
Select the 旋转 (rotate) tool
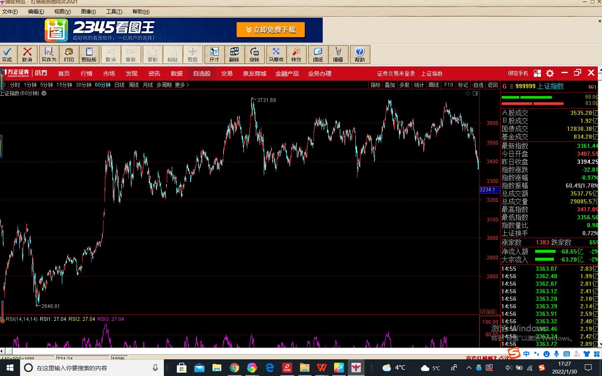255,55
